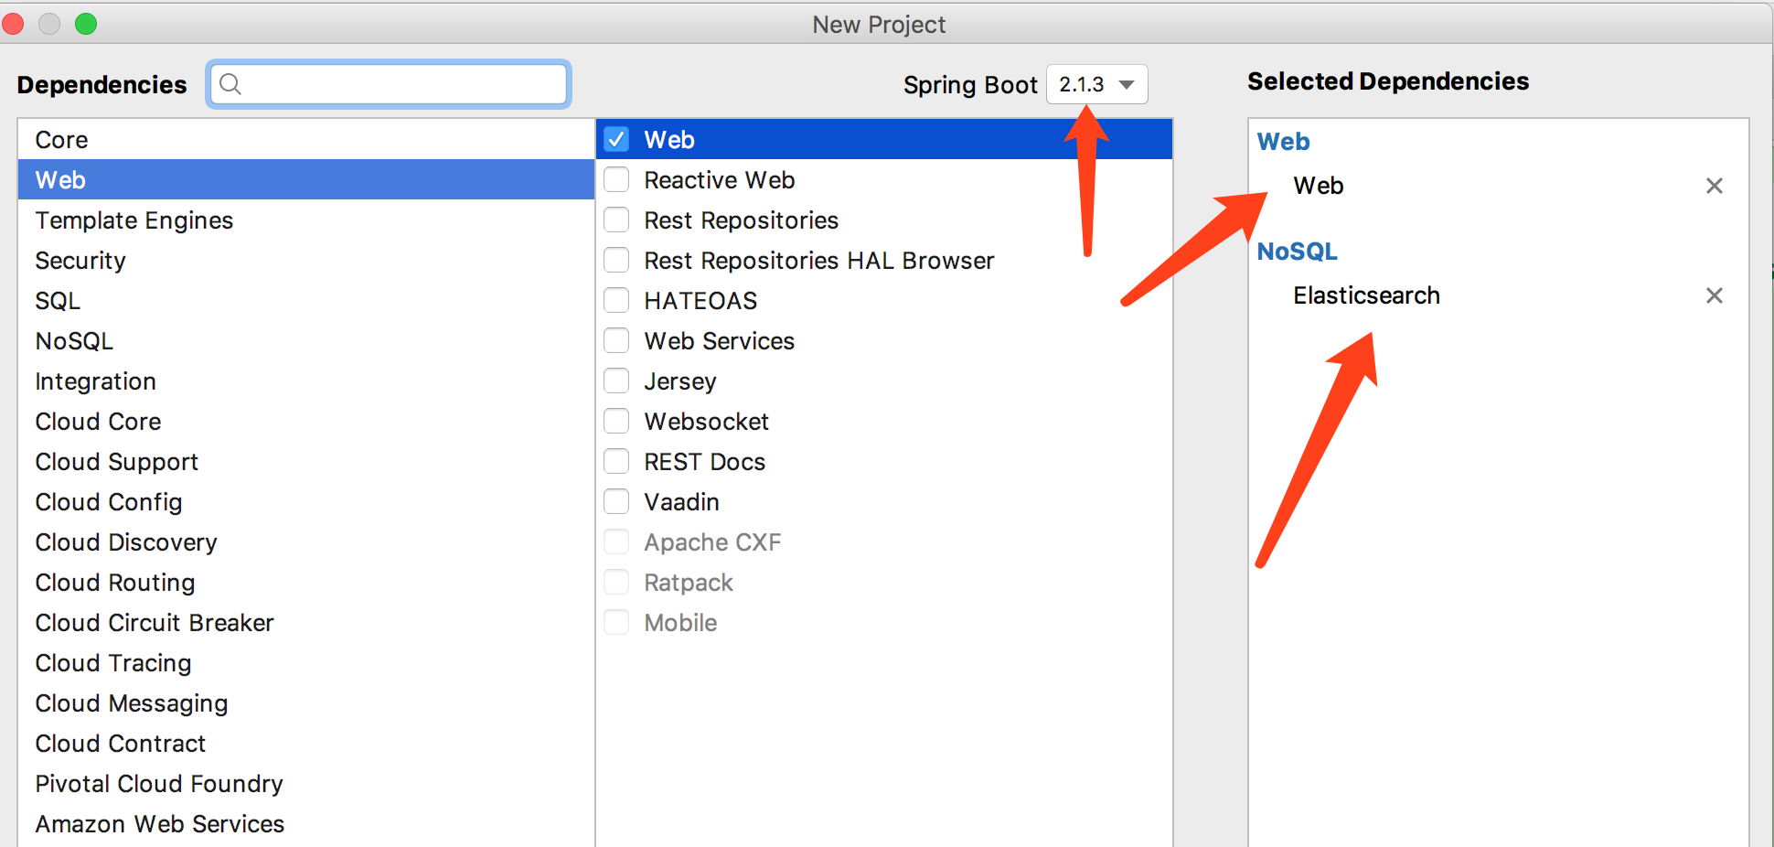Select the Security category
Image resolution: width=1774 pixels, height=847 pixels.
coord(306,260)
